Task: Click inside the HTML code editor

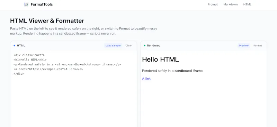Action: pos(73,88)
